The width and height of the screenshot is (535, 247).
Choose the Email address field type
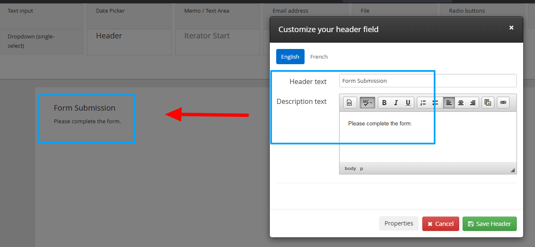click(x=306, y=11)
